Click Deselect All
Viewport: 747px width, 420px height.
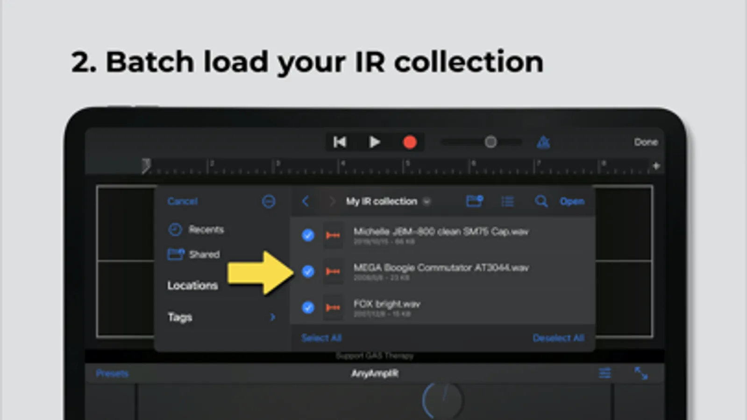(558, 337)
